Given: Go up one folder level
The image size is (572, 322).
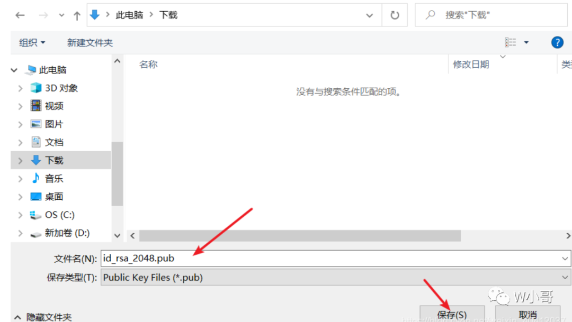Looking at the screenshot, I should (77, 15).
